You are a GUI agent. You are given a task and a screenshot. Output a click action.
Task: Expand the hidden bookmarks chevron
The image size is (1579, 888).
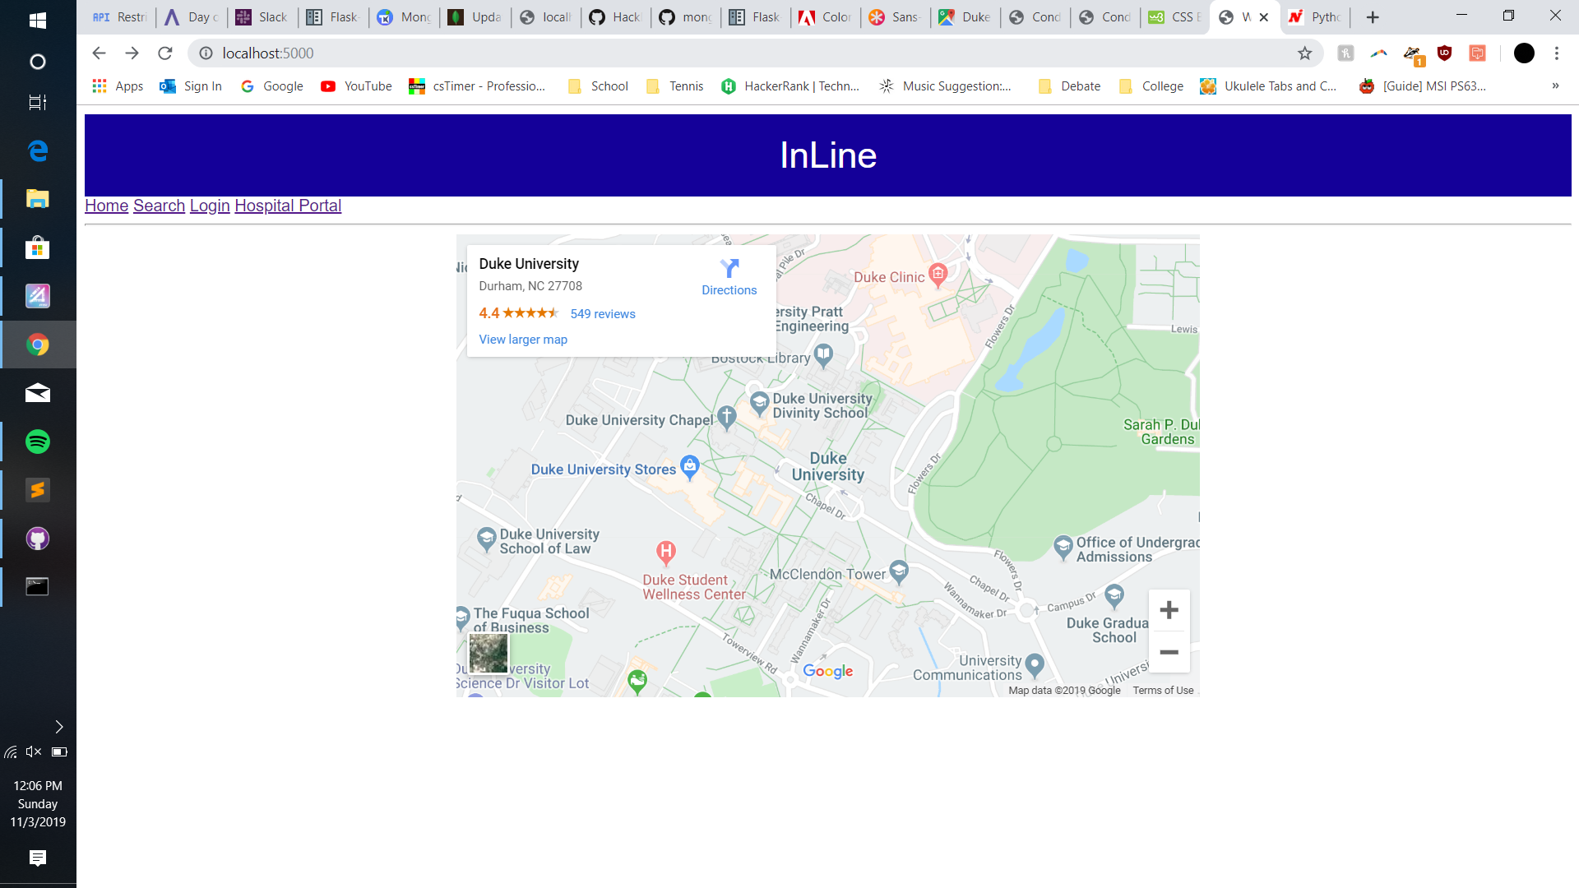coord(1555,86)
